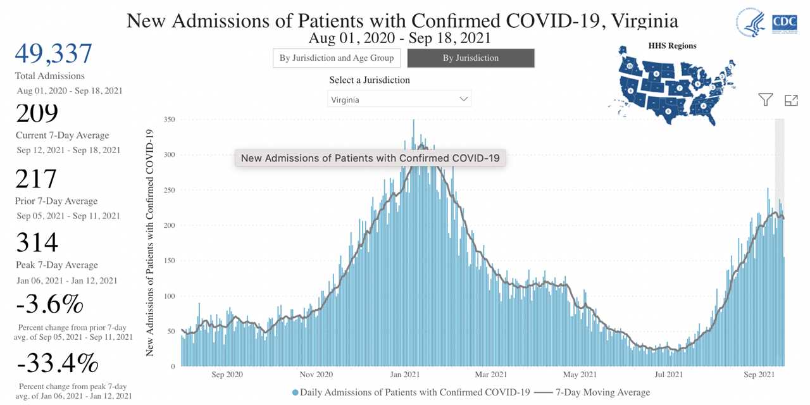Viewport: 810px width, 405px height.
Task: Open the Select a Jurisdiction dropdown
Action: [x=399, y=99]
